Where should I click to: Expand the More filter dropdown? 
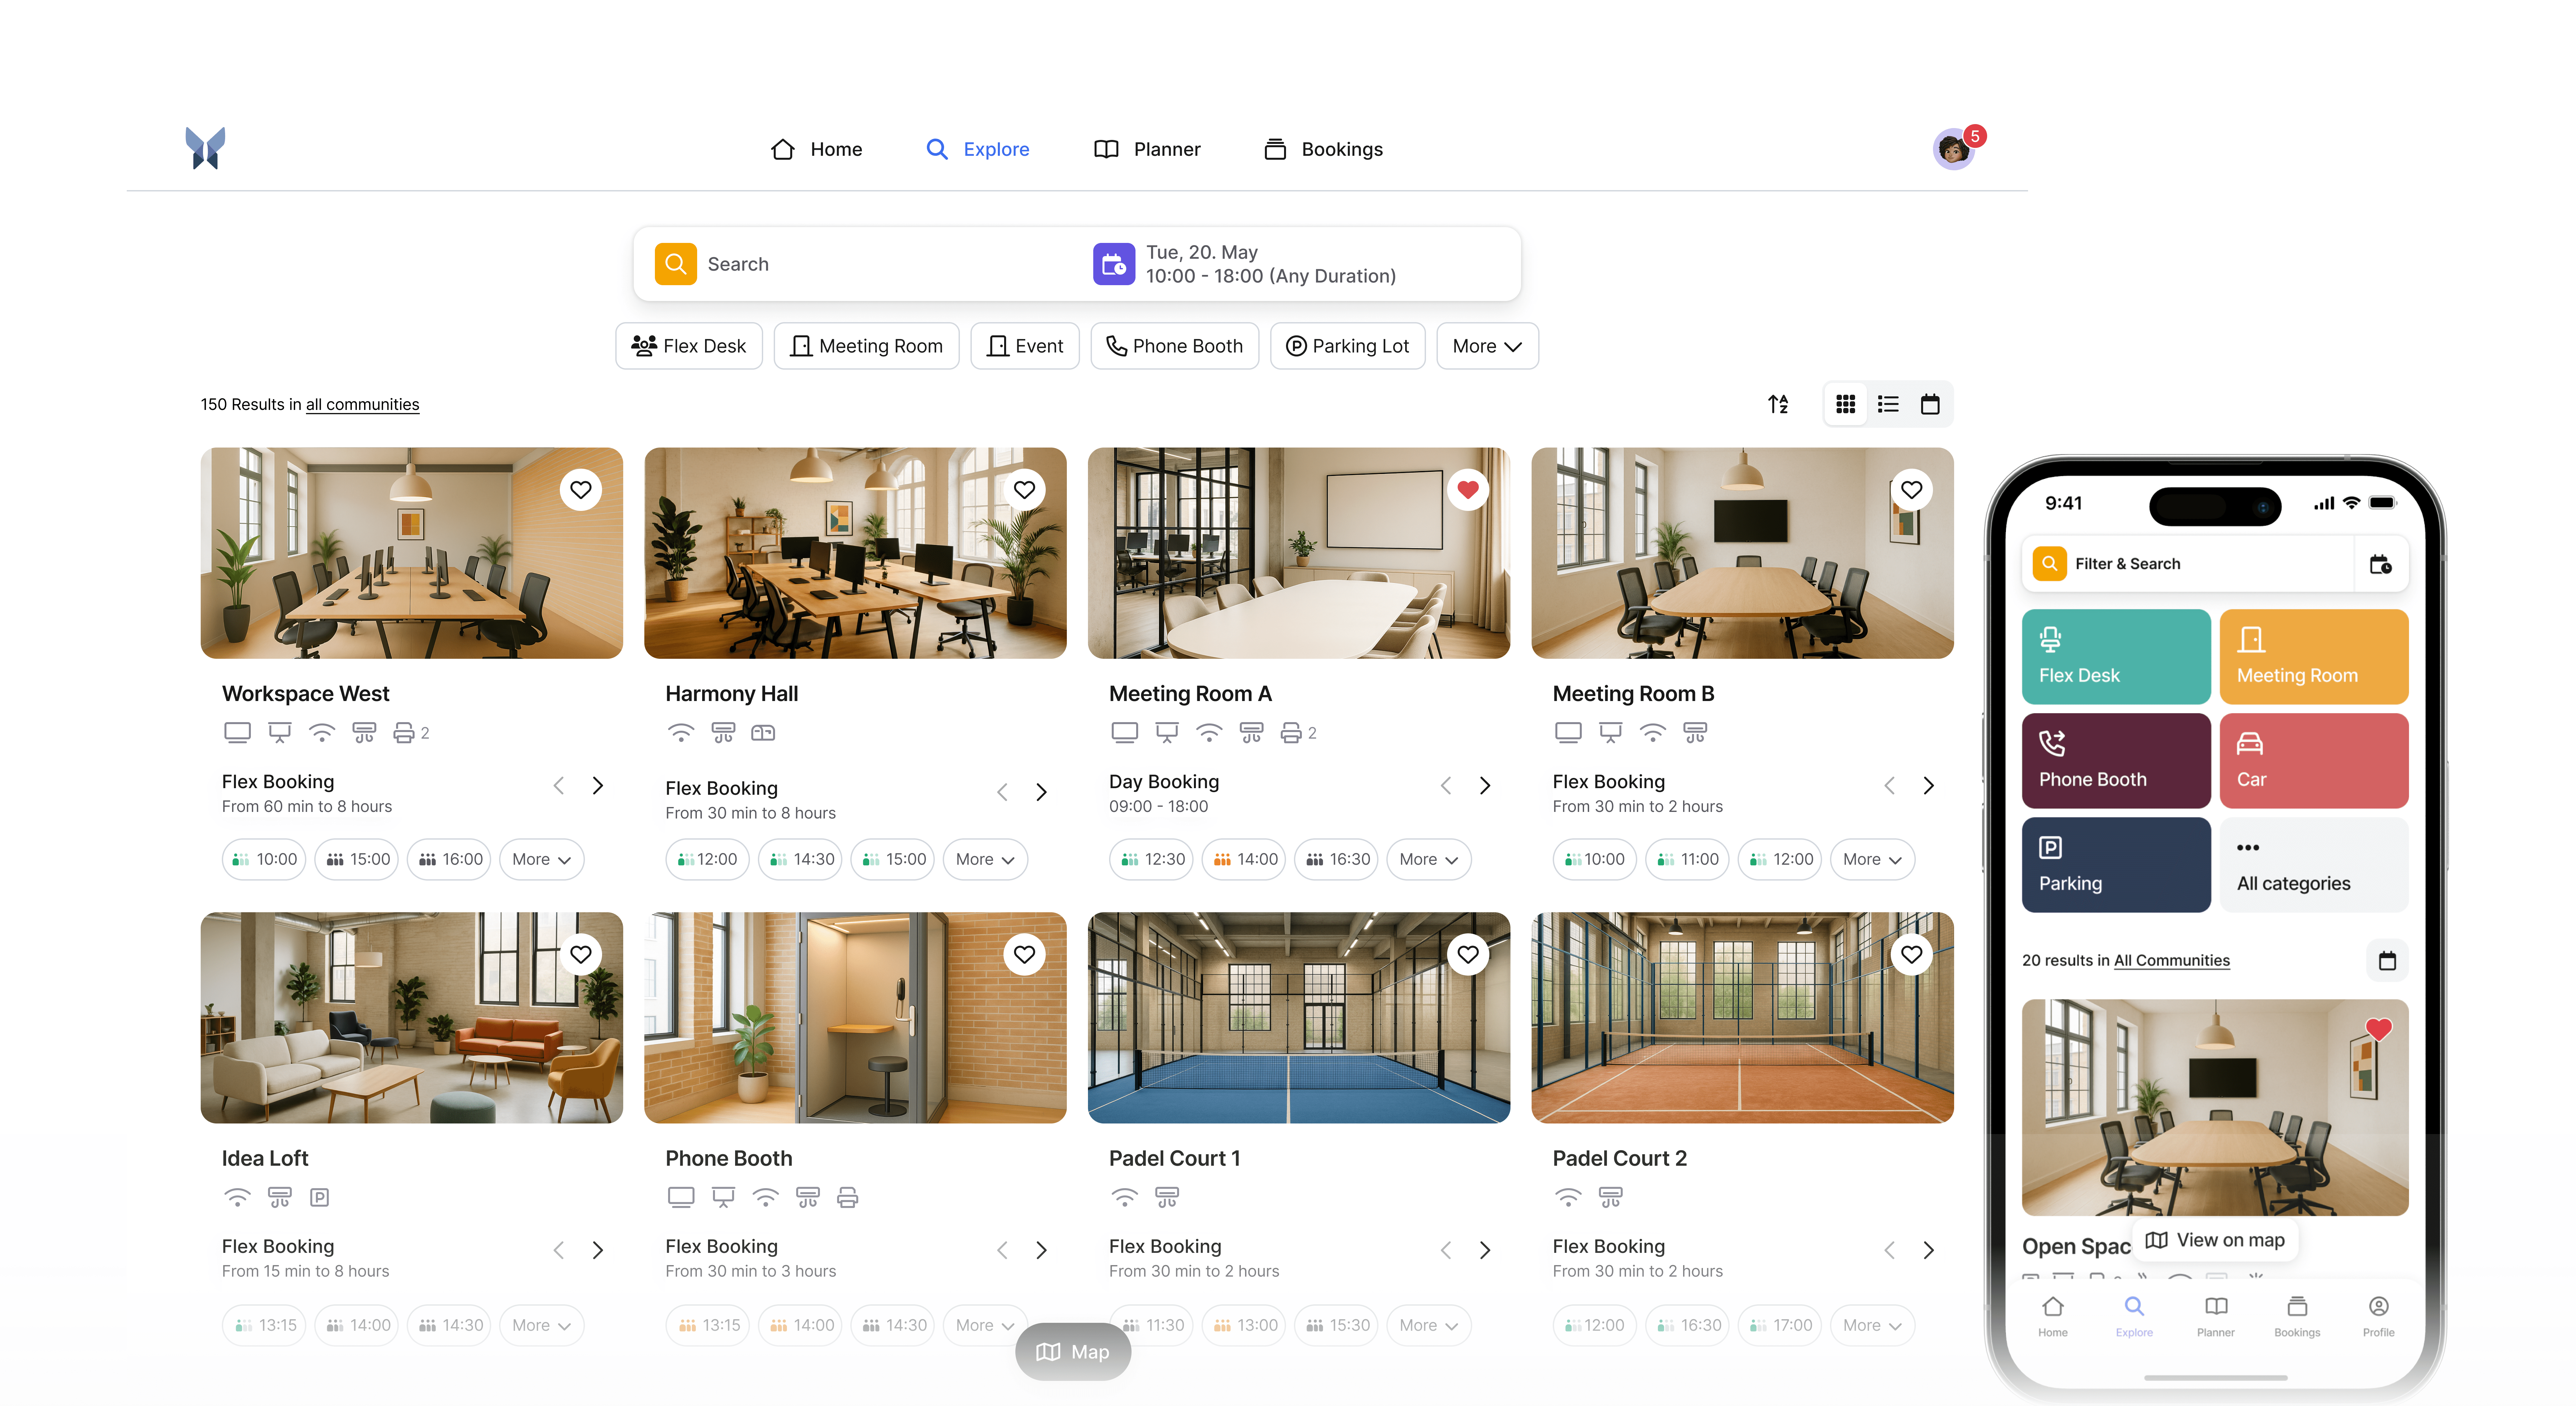(1487, 346)
